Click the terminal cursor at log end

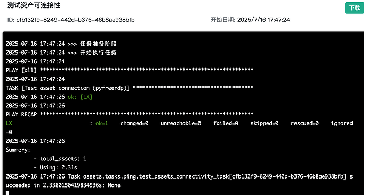[7, 193]
